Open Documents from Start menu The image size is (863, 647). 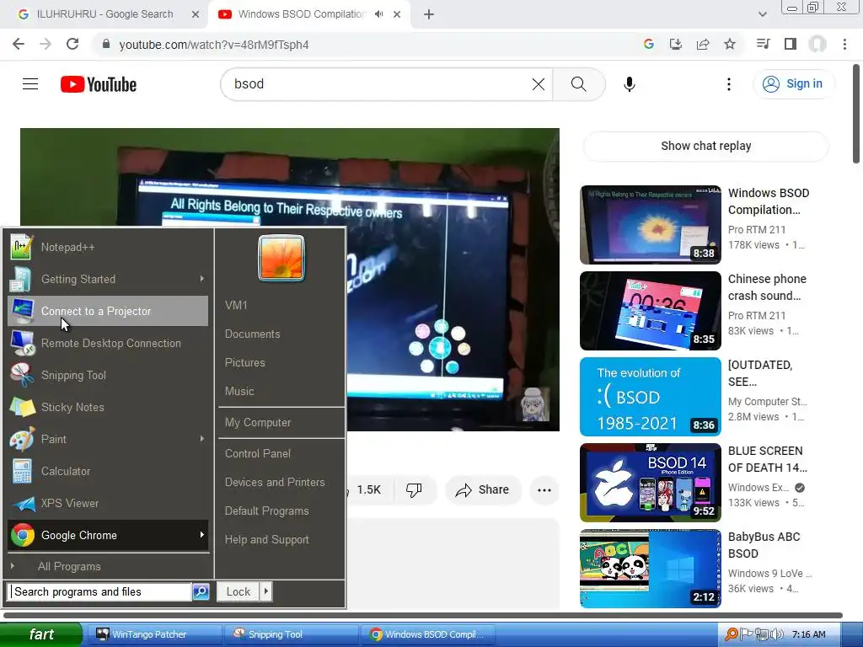[252, 334]
